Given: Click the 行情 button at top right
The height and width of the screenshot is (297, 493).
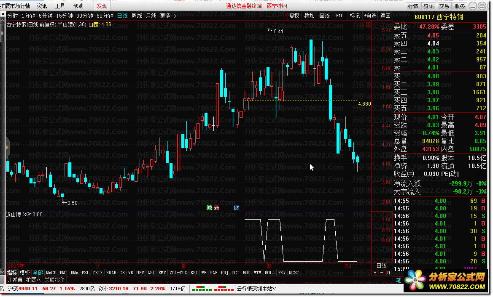Looking at the screenshot, I should 413,6.
